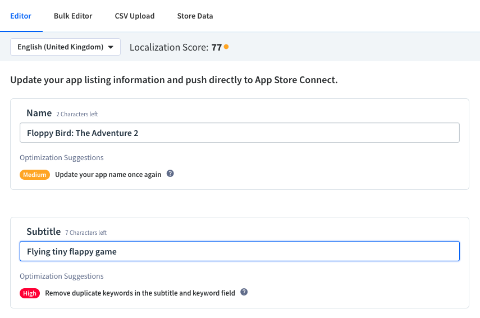Go to the Store Data tab
The width and height of the screenshot is (480, 318).
195,16
